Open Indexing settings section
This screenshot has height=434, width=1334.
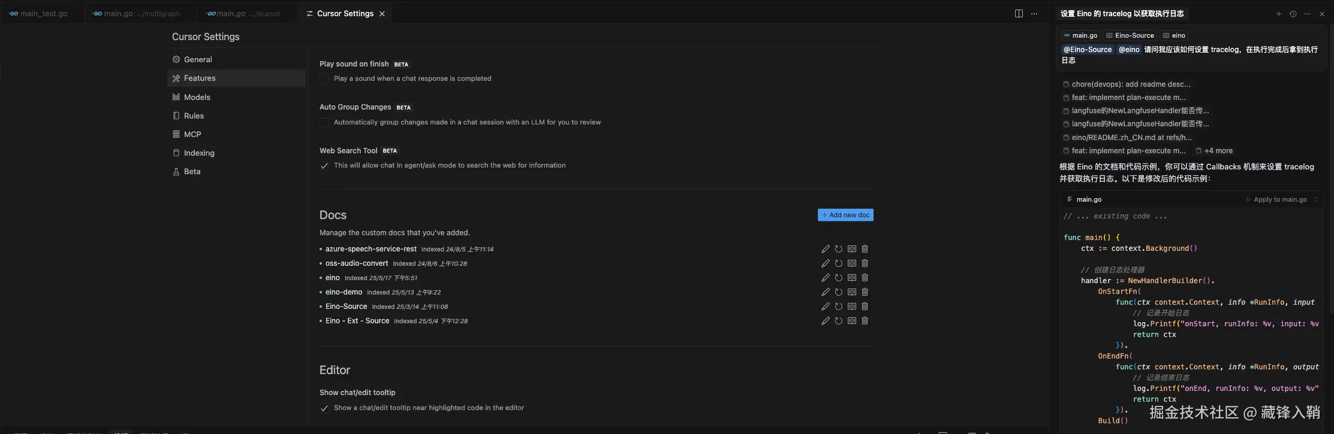click(x=236, y=153)
